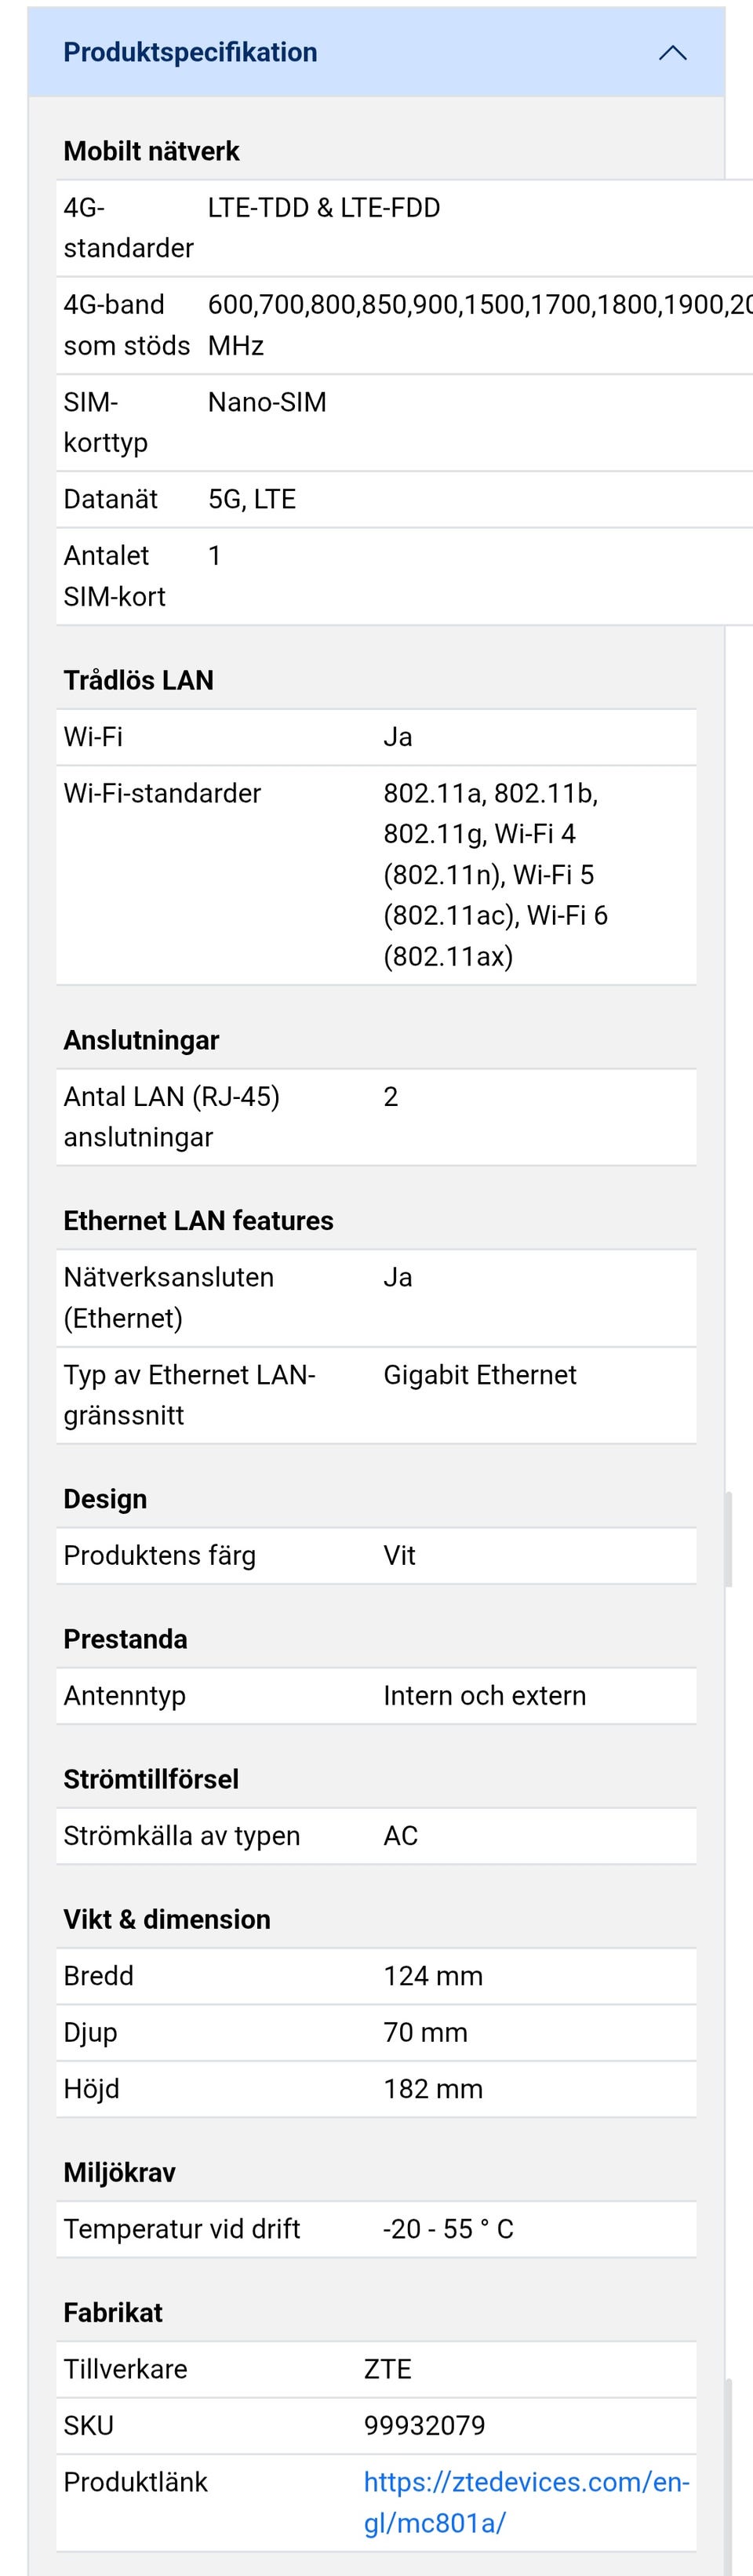Select the Mobilt nätverk section header
Screen dimensions: 753x2576
pyautogui.click(x=151, y=151)
